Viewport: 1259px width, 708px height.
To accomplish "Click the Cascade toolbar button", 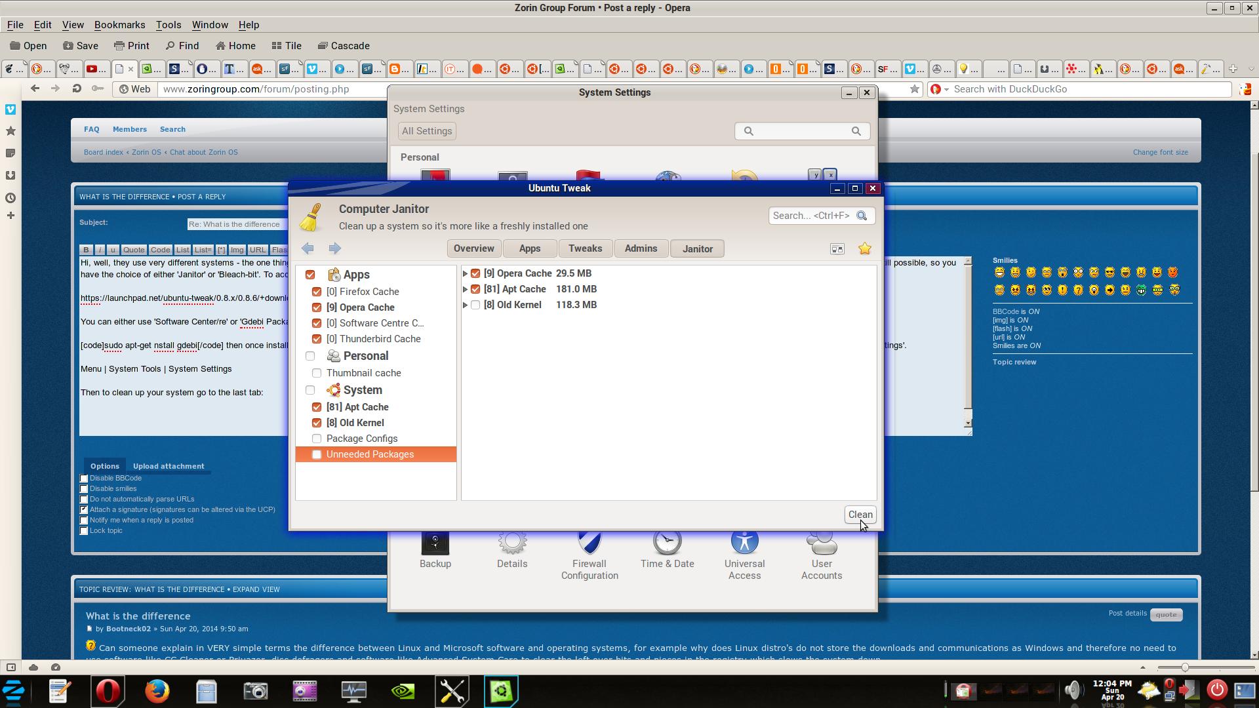I will tap(344, 46).
